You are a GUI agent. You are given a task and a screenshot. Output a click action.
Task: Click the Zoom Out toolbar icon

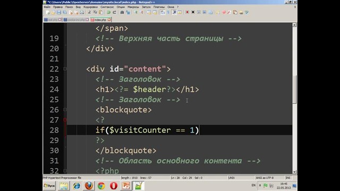coord(141,12)
